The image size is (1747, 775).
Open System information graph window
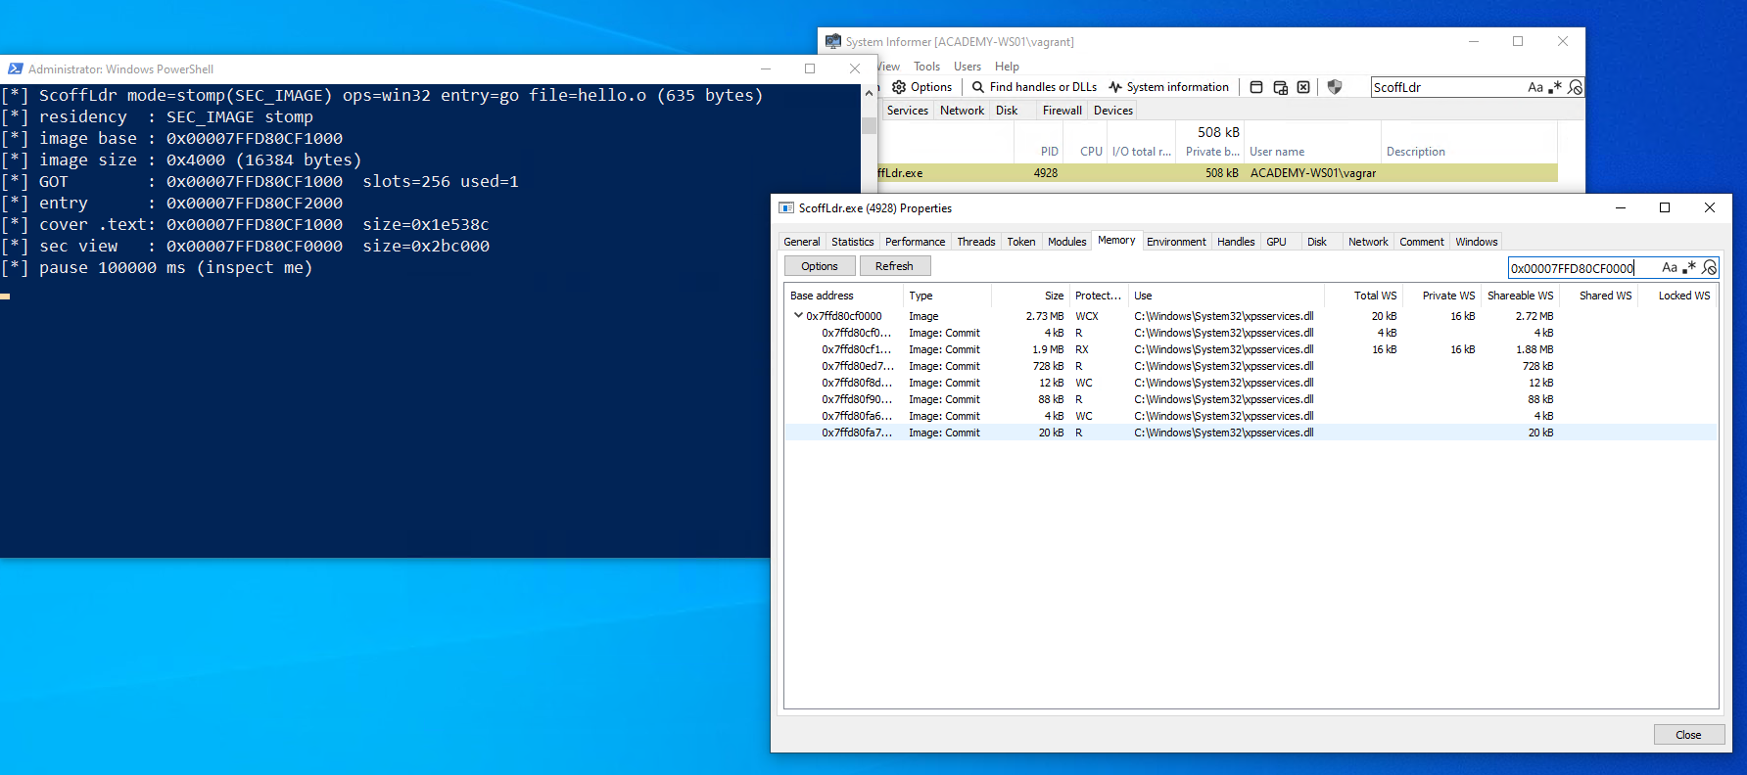[1168, 87]
